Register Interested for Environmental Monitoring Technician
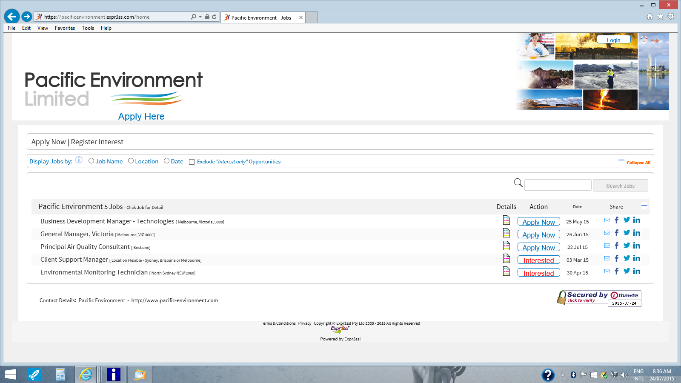The width and height of the screenshot is (681, 383). tap(538, 273)
